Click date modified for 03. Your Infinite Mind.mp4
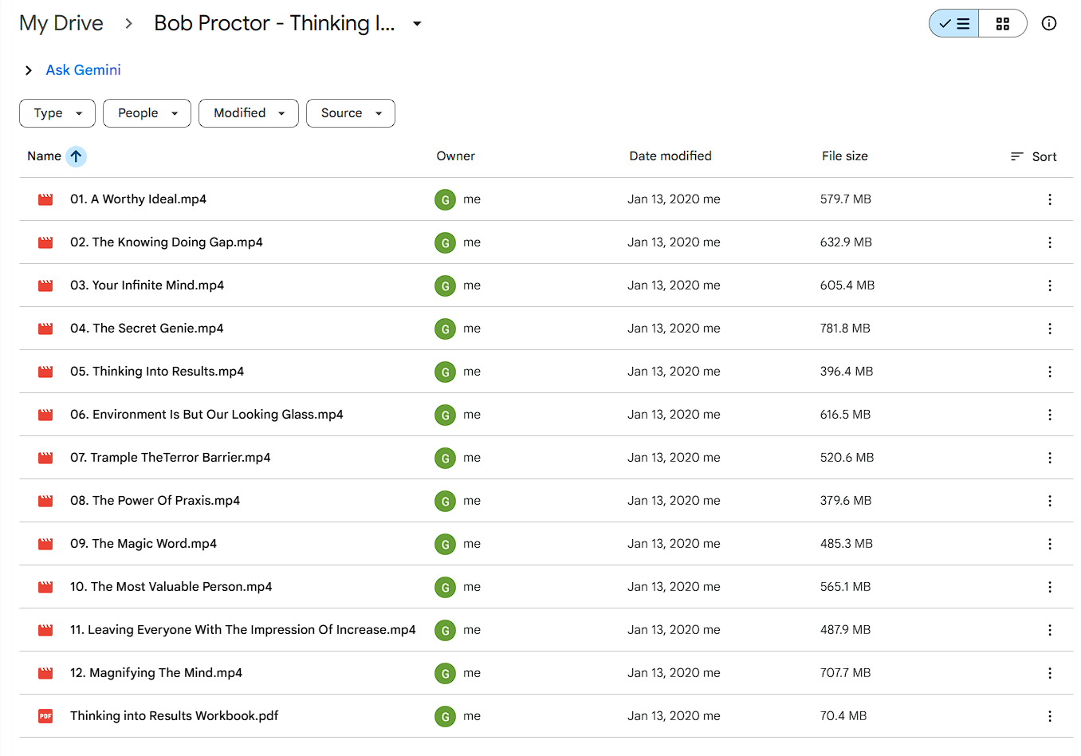1081x756 pixels. click(674, 285)
